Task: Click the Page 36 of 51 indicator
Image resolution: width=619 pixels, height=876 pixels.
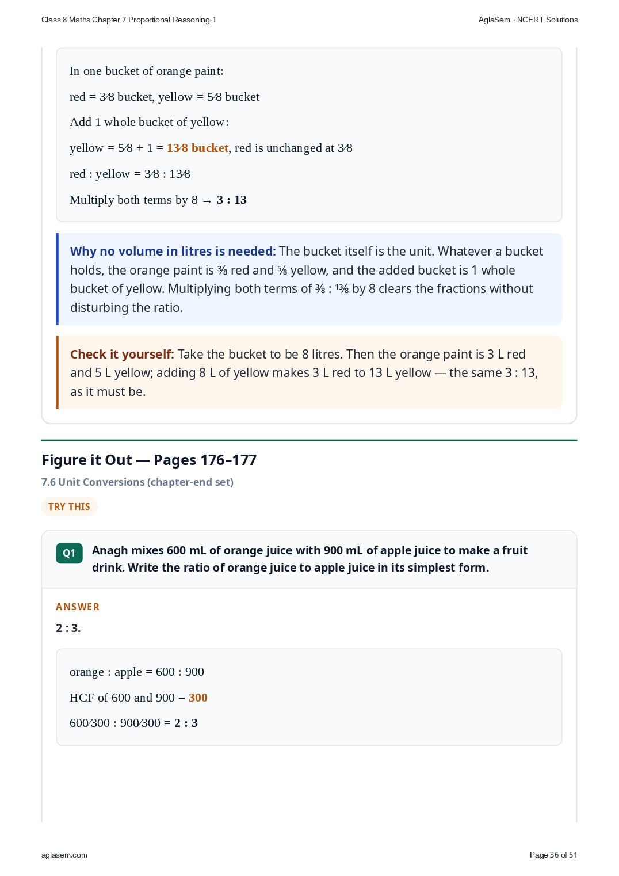Action: coord(553,855)
